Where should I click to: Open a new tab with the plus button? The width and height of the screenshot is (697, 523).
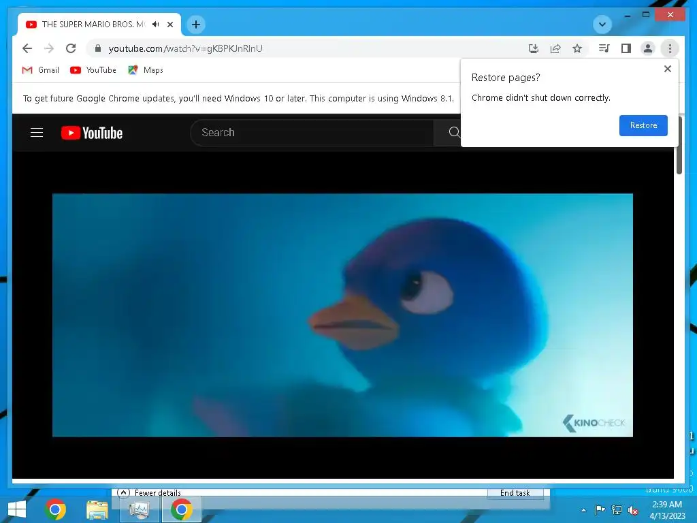196,25
